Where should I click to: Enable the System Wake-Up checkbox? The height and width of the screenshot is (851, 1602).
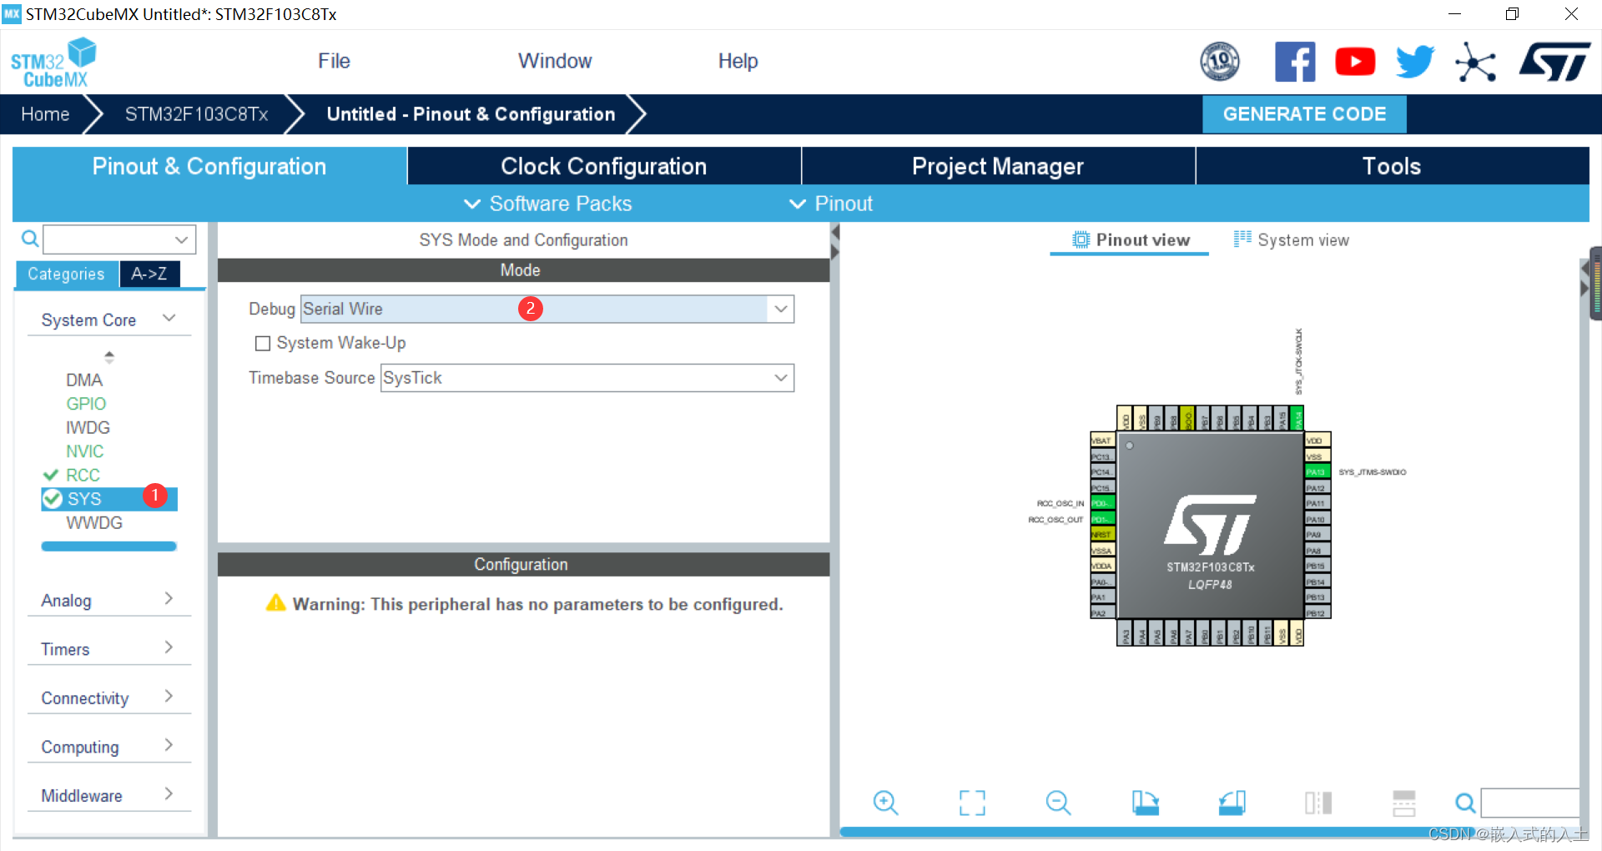pyautogui.click(x=262, y=343)
